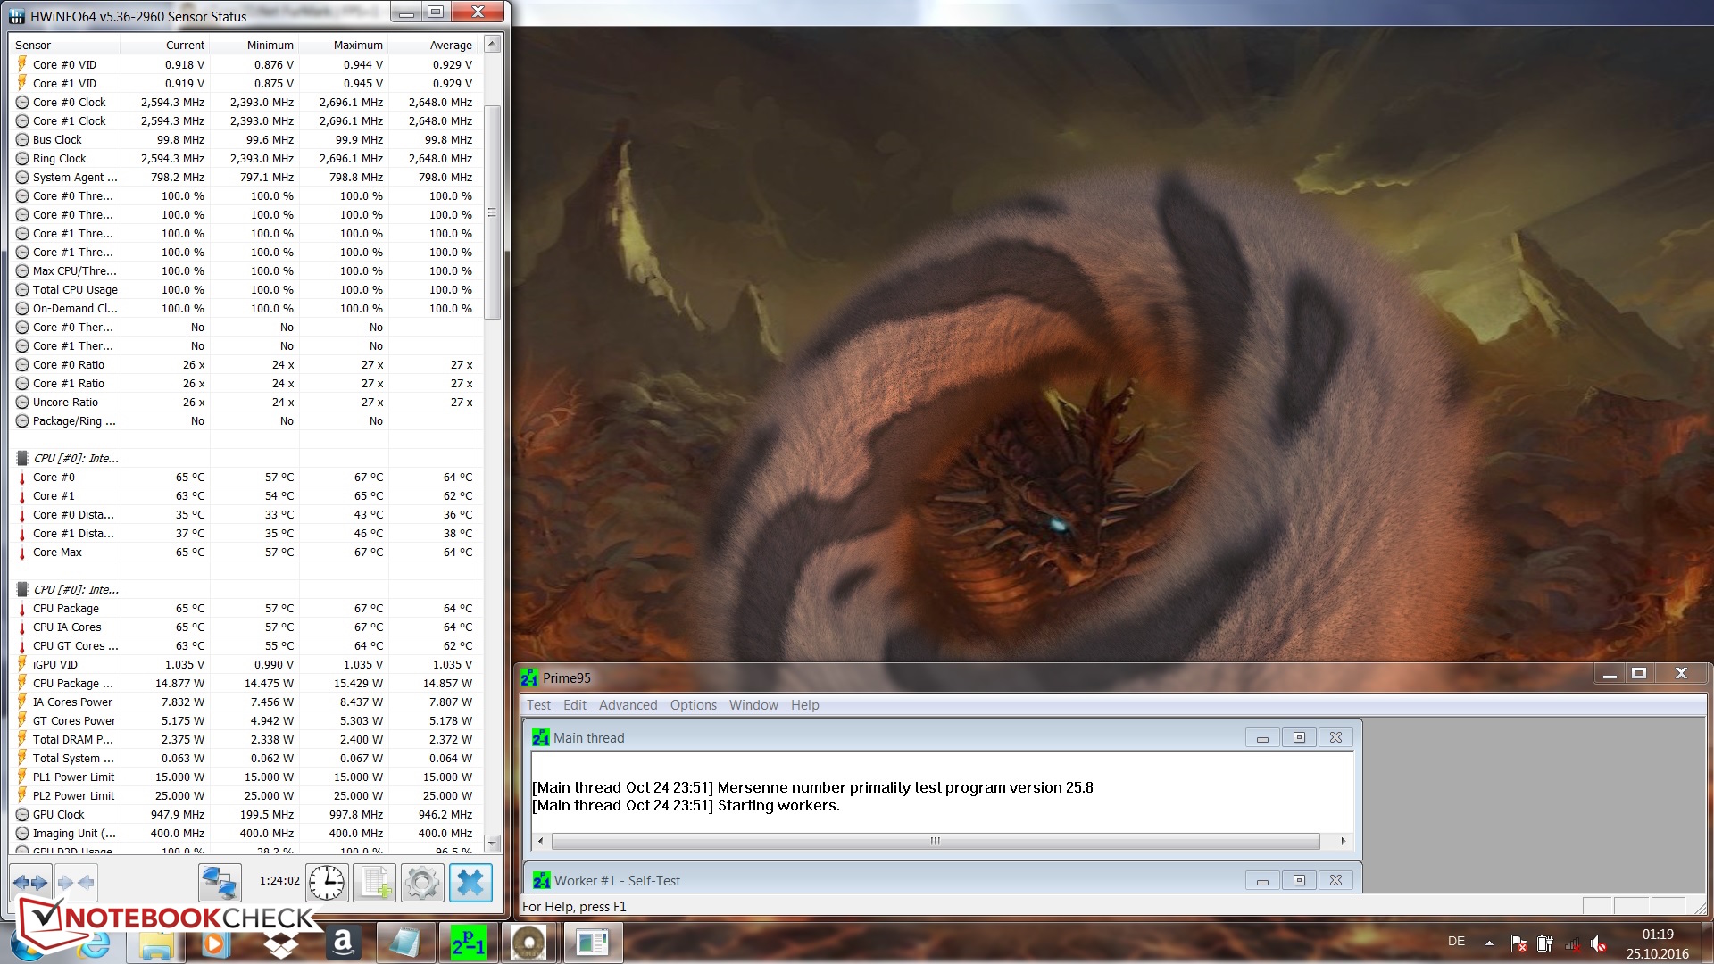The image size is (1714, 964).
Task: Click the expand columns arrows icon in HWiNFO
Action: click(x=30, y=882)
